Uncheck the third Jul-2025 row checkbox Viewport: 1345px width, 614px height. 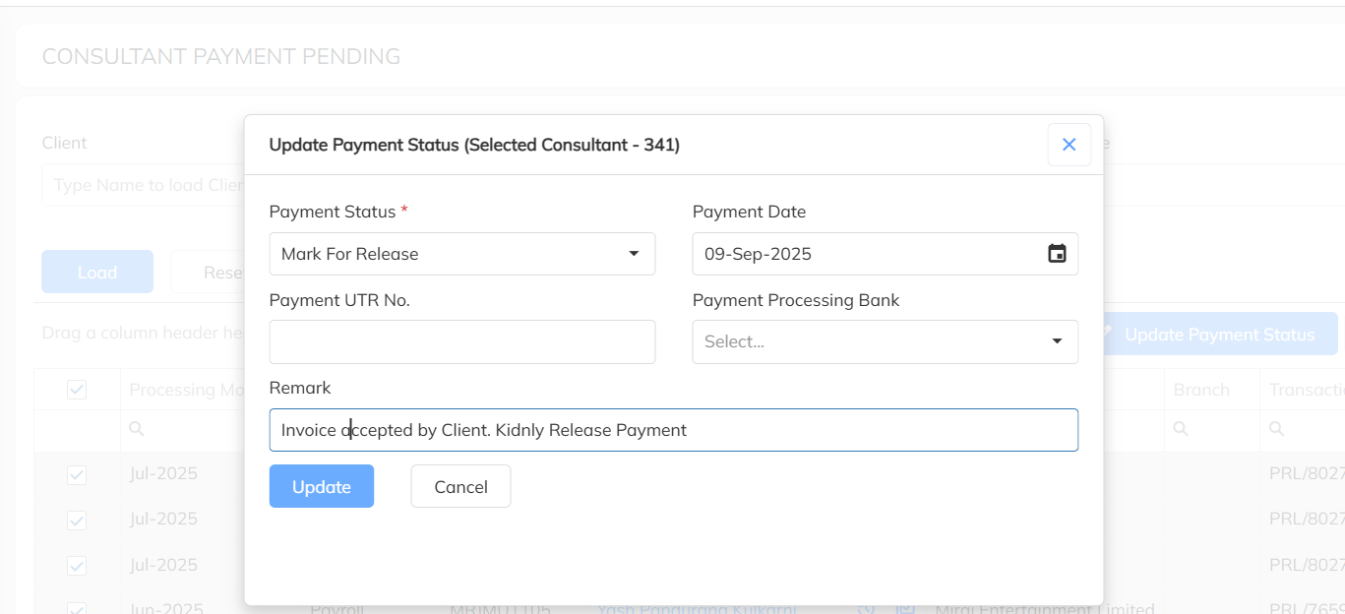pyautogui.click(x=77, y=566)
